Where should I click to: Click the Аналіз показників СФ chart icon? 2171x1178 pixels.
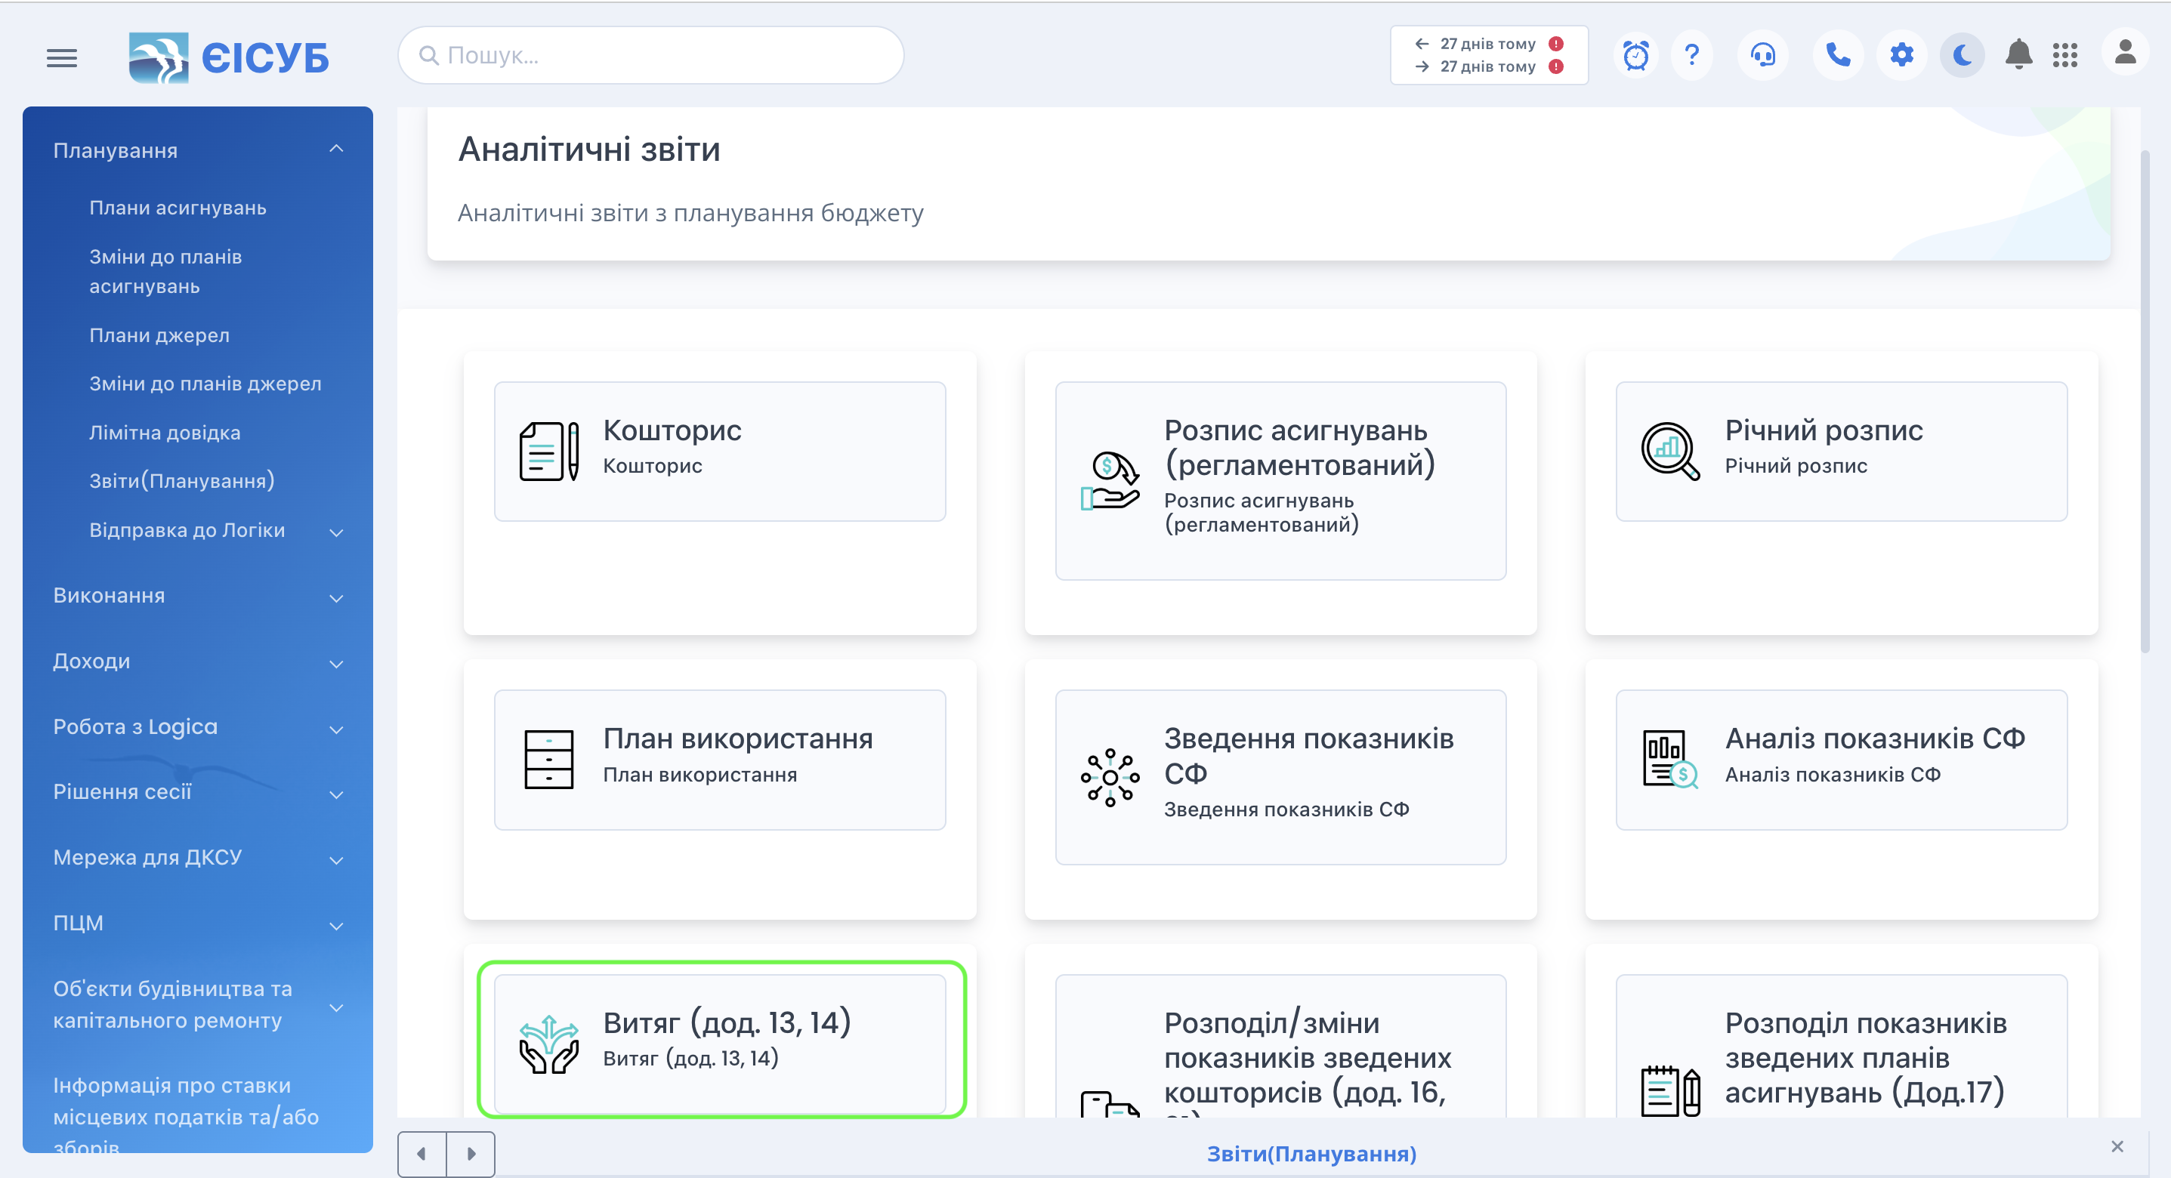point(1670,759)
